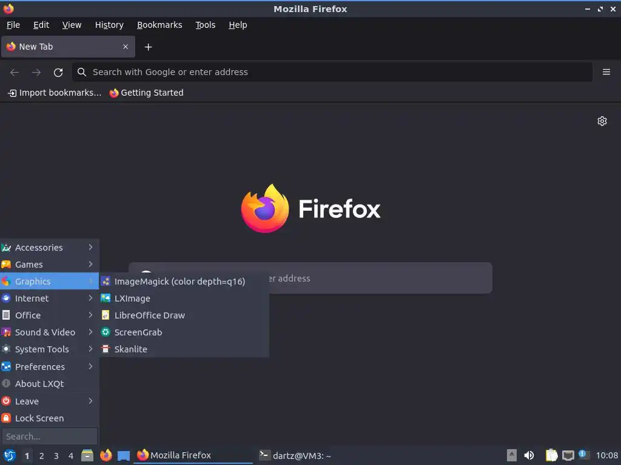Open Firefox Edit menu
The width and height of the screenshot is (621, 465).
[x=41, y=25]
